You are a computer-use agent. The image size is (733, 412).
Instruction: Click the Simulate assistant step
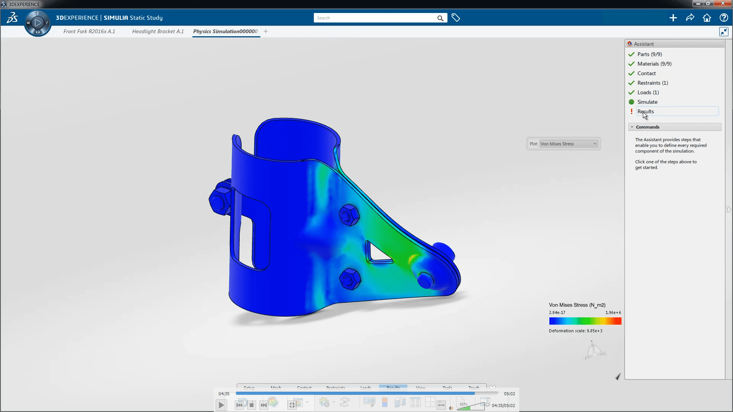pos(647,102)
